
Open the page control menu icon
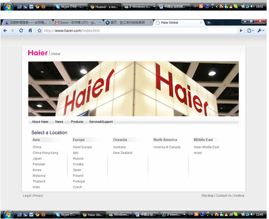(250, 31)
